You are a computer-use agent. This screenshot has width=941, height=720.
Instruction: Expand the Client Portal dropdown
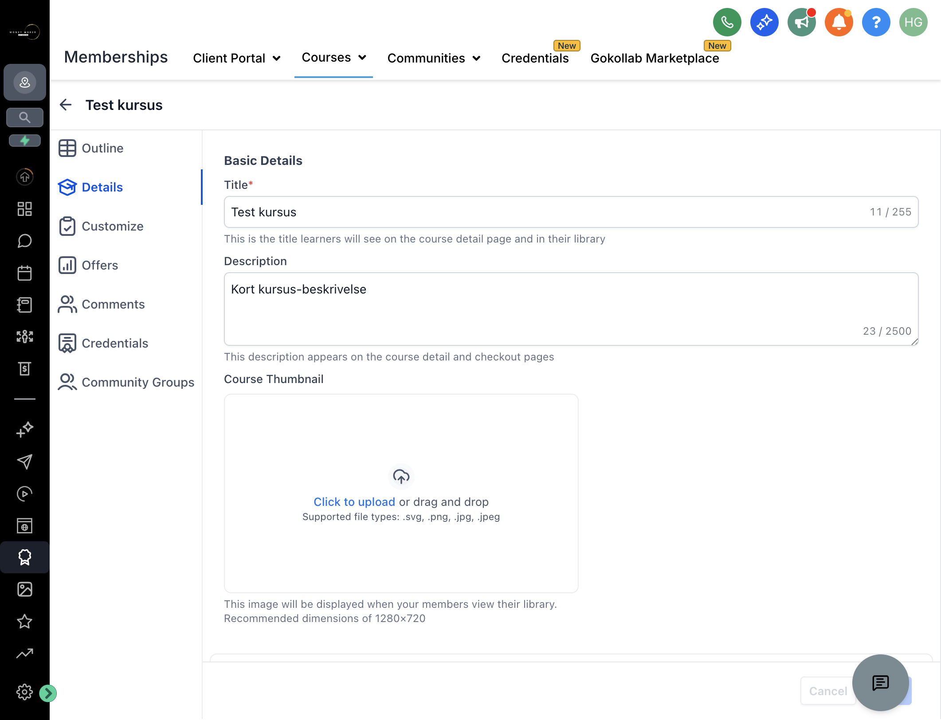click(237, 58)
